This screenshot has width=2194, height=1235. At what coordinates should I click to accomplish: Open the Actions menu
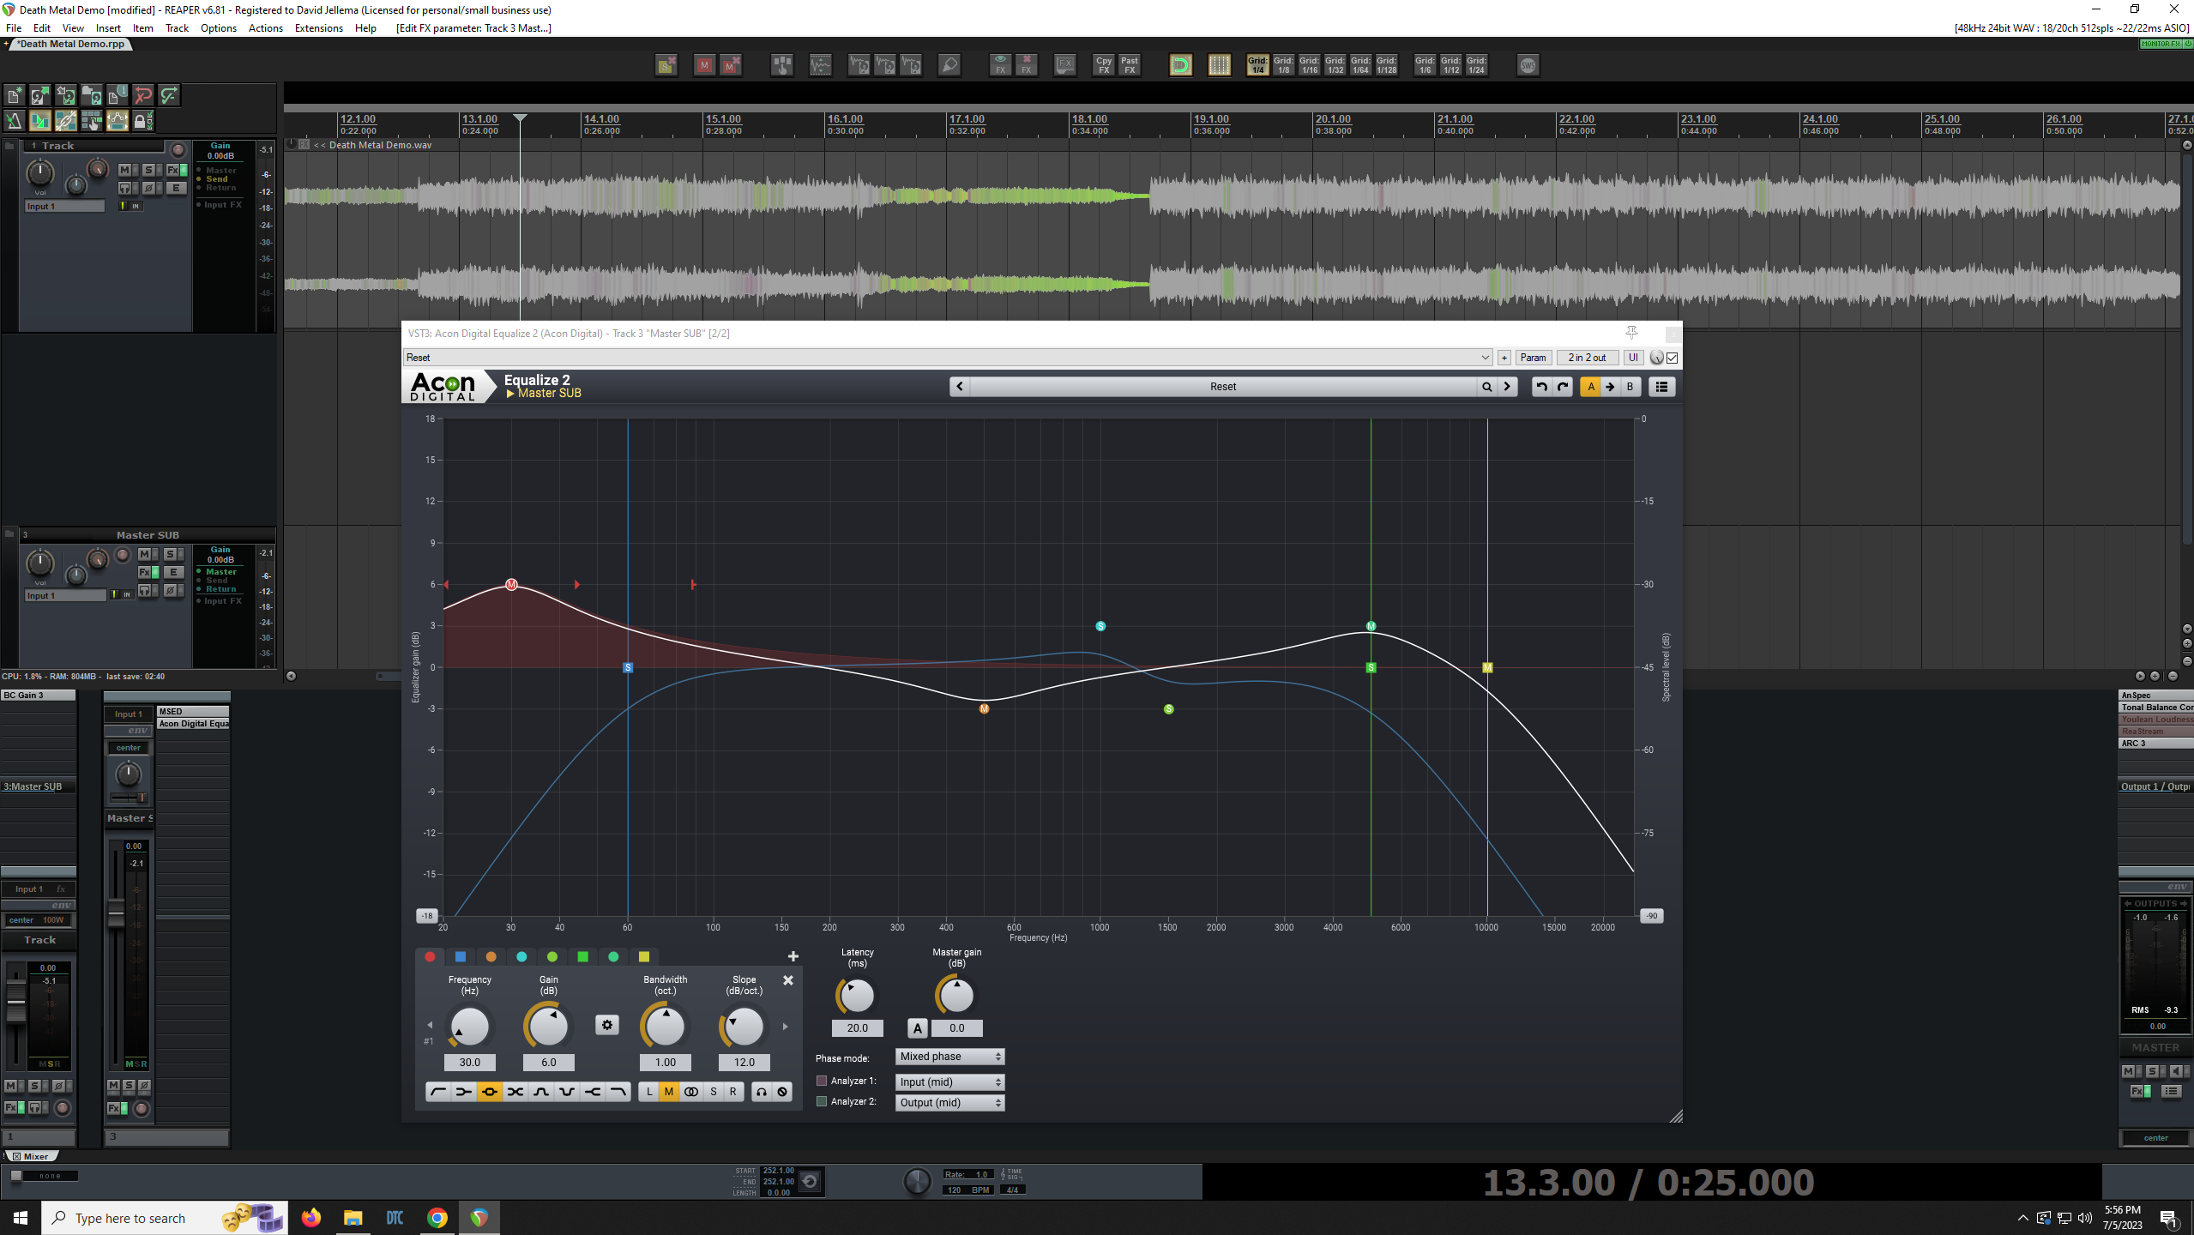(265, 28)
